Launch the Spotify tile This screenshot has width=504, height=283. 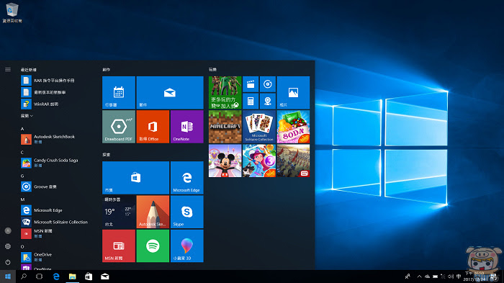point(153,246)
